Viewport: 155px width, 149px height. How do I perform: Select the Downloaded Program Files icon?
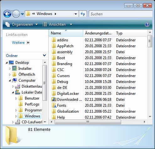54,99
